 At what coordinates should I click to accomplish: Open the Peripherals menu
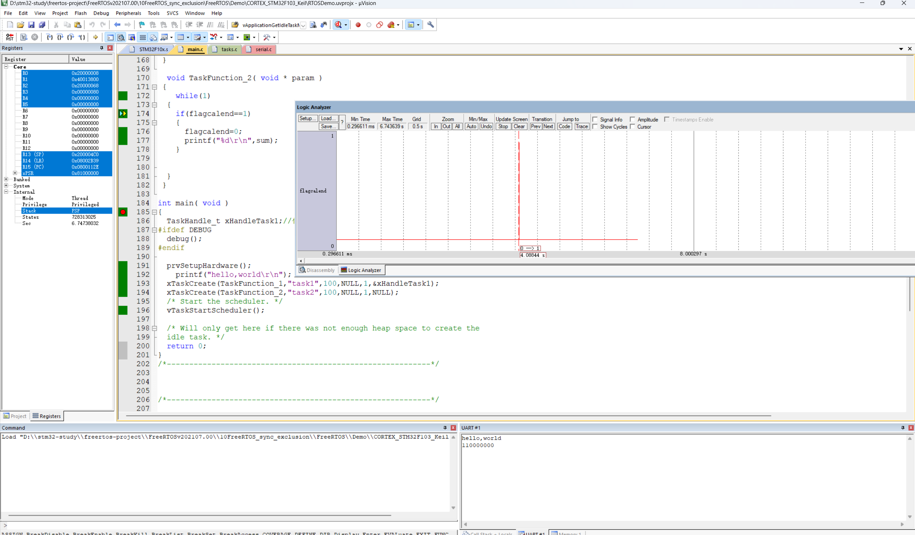click(128, 13)
